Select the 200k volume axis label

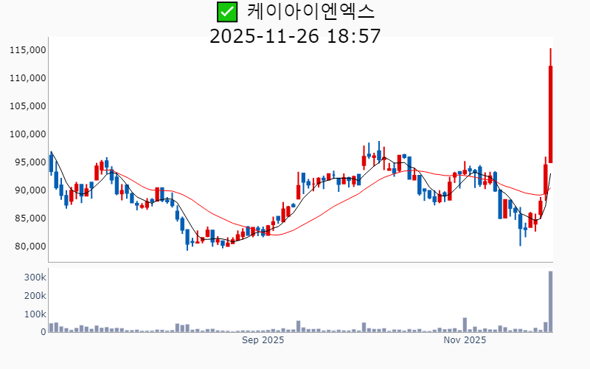(35, 296)
